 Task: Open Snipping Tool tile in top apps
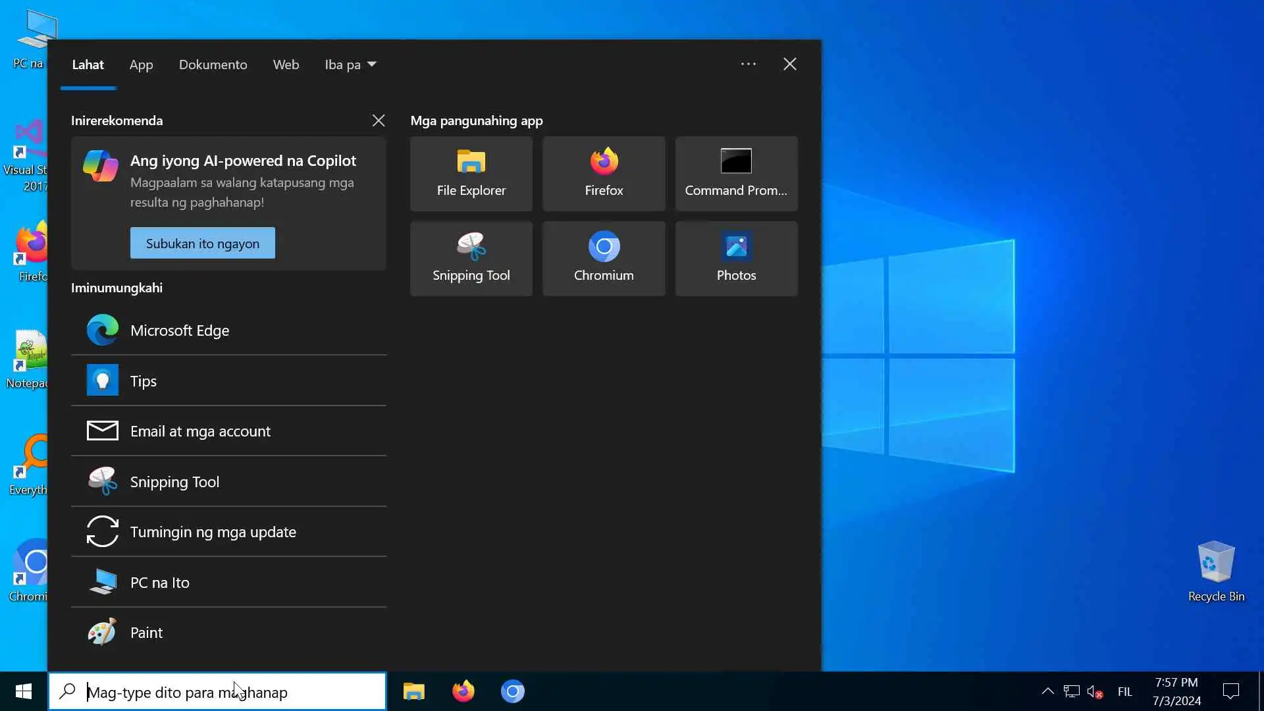click(x=471, y=259)
